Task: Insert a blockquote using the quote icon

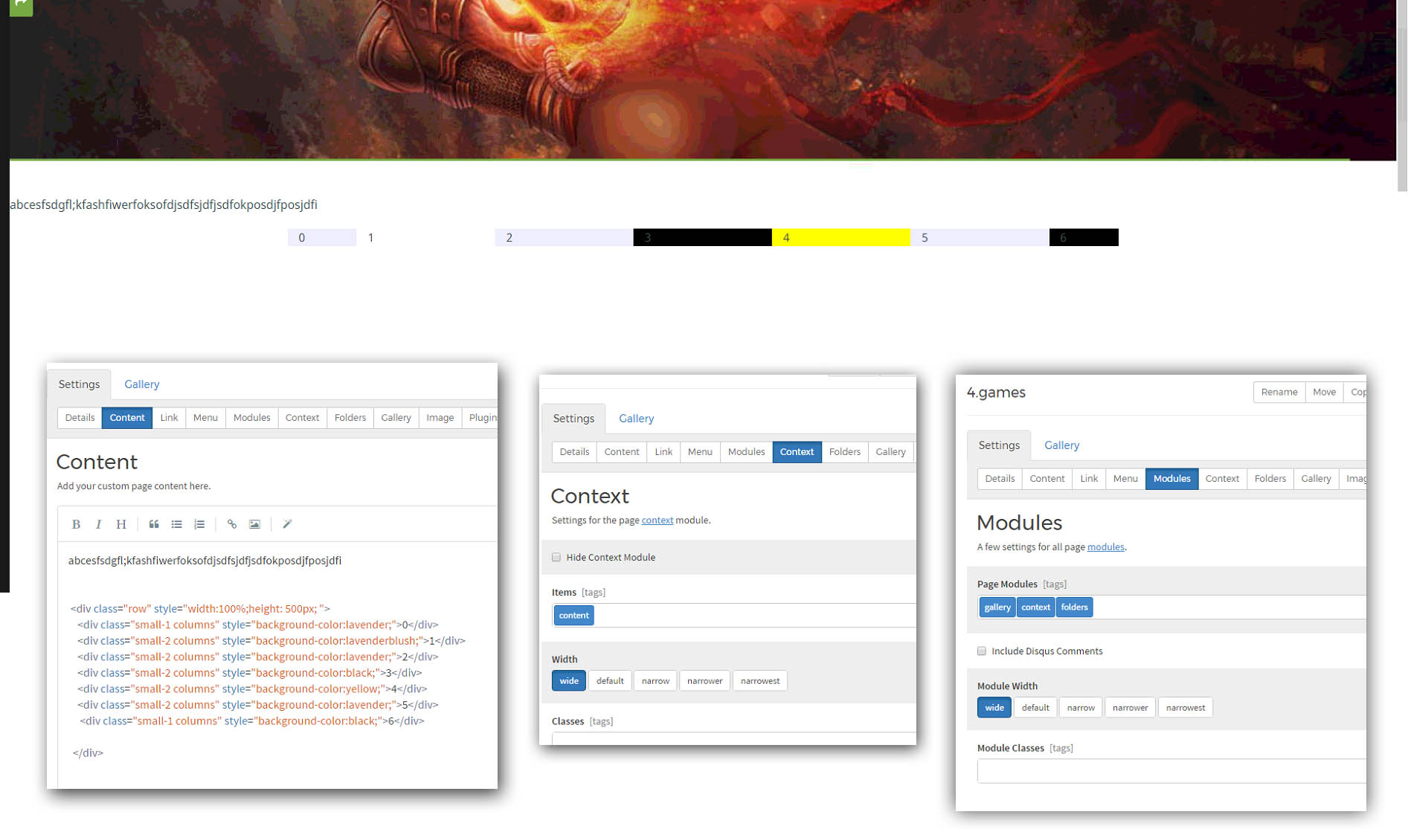Action: 154,524
